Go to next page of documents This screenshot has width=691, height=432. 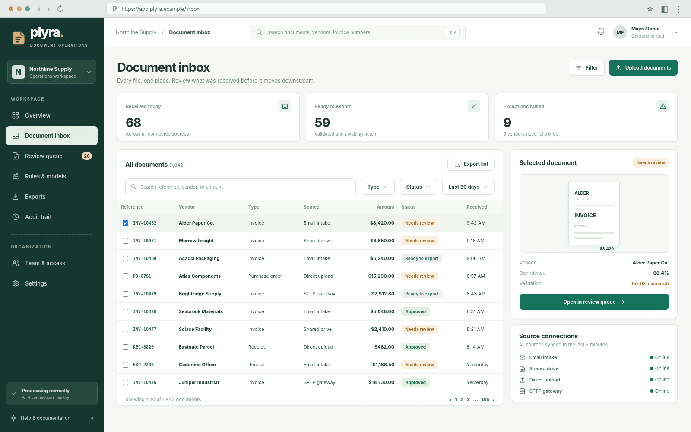(x=494, y=400)
